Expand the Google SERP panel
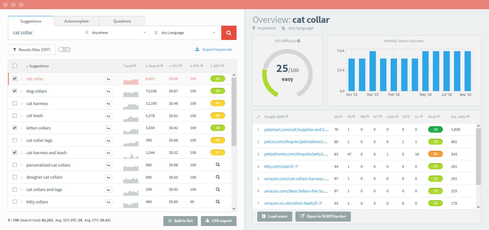This screenshot has height=230, width=489. coord(258,116)
